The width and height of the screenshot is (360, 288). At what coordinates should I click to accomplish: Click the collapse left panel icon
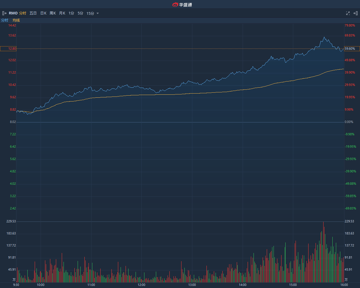click(x=4, y=13)
